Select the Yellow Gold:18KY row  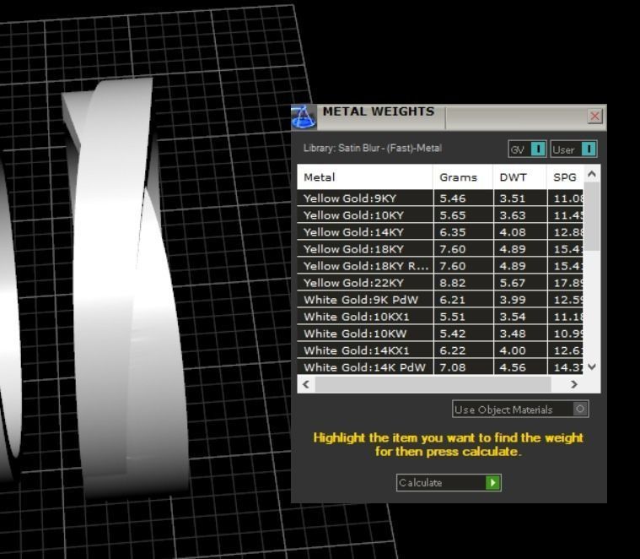pos(440,249)
